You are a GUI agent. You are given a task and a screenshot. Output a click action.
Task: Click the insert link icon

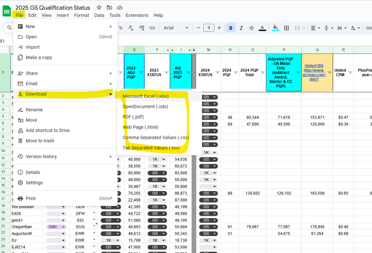pyautogui.click(x=369, y=28)
